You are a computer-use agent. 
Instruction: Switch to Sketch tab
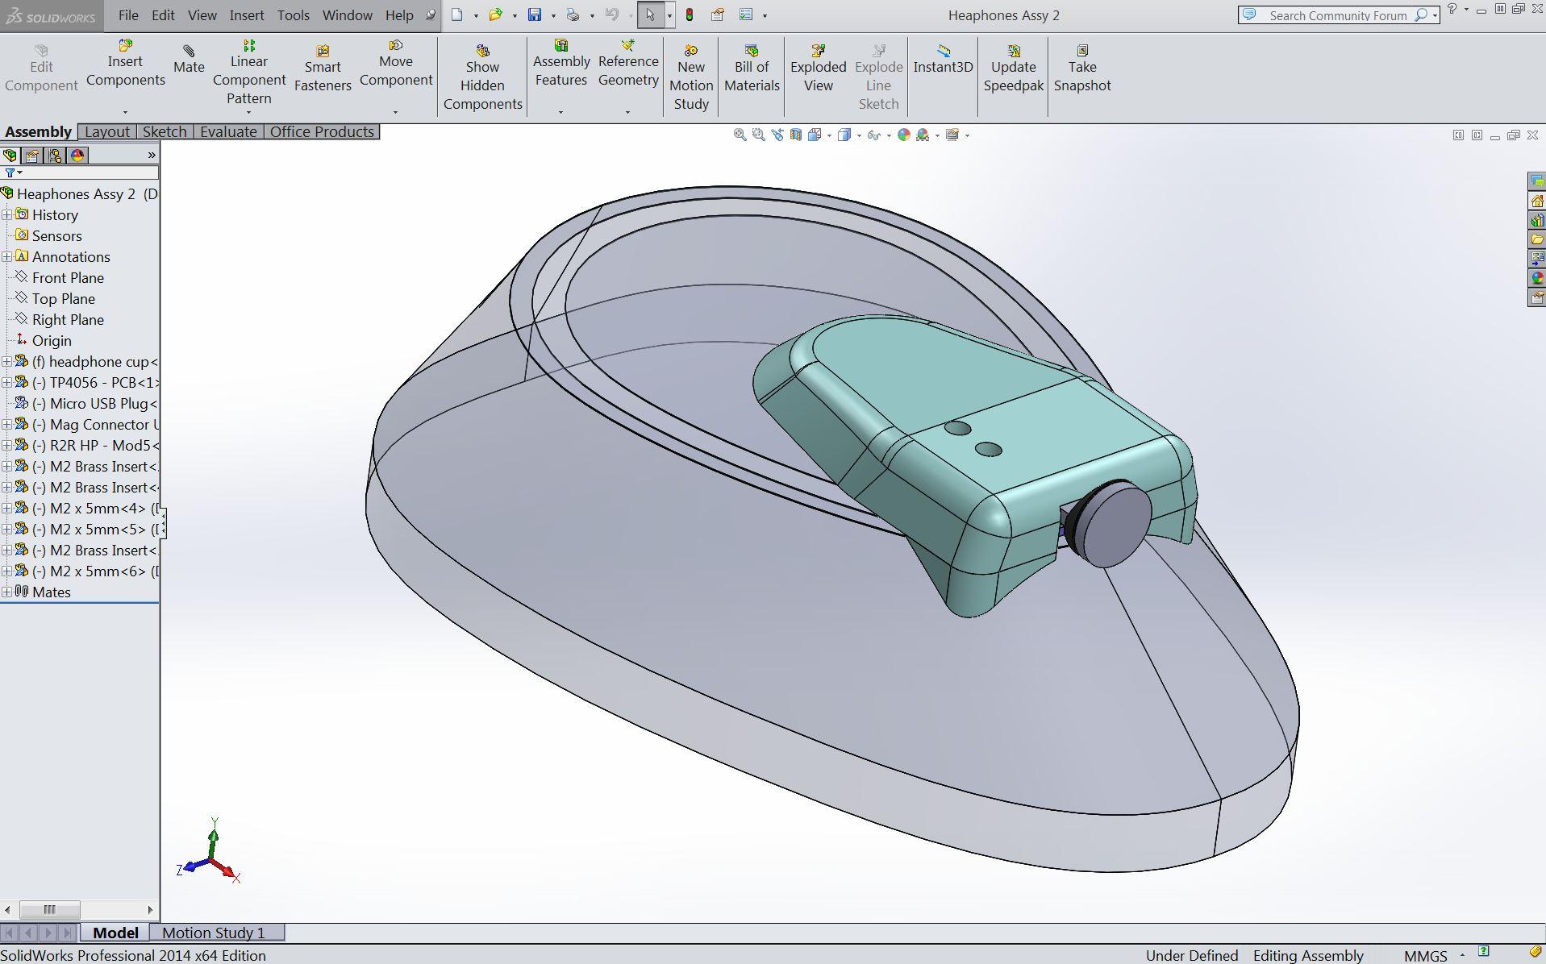[x=165, y=132]
